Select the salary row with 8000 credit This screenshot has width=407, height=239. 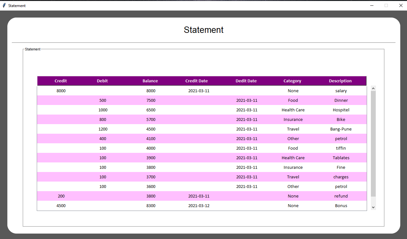pyautogui.click(x=201, y=91)
